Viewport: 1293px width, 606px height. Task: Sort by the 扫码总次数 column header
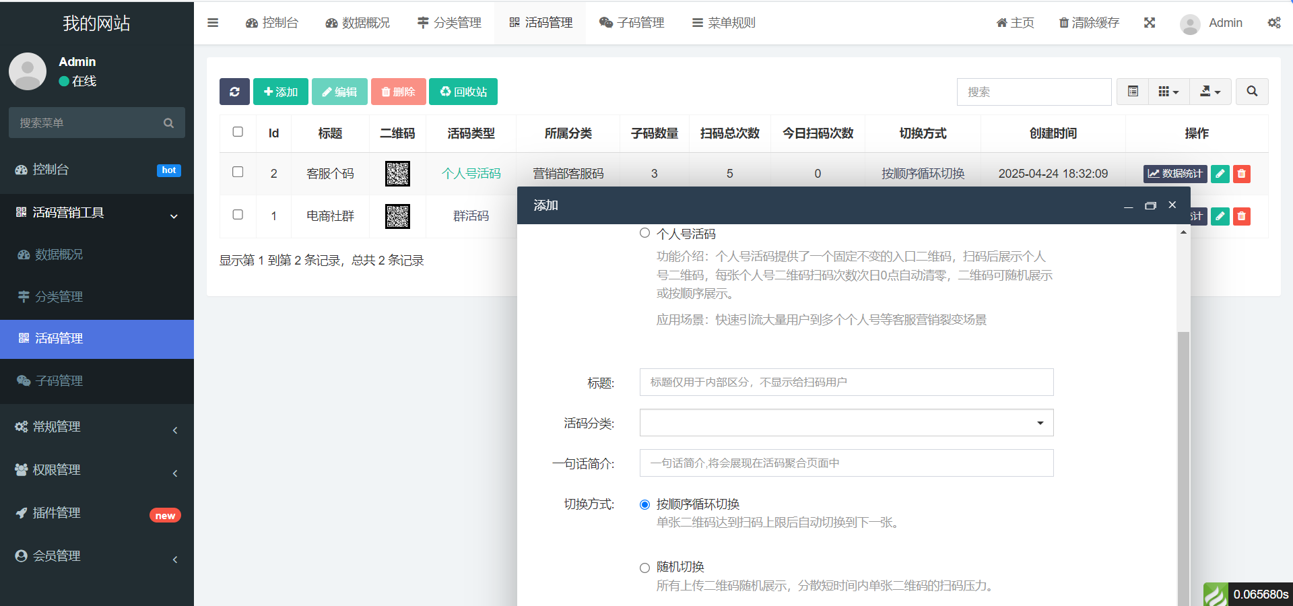[729, 133]
